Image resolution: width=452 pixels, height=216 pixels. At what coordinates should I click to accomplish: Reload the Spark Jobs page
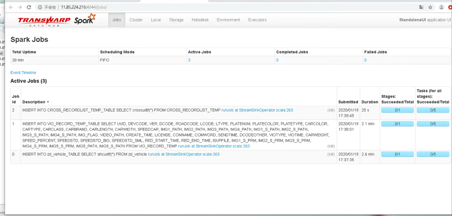click(x=29, y=7)
